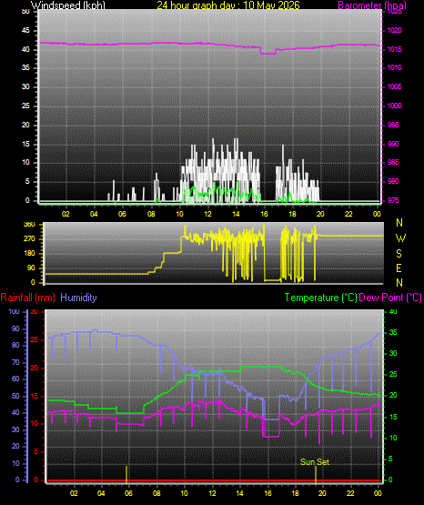Click the barometer axis value '1010'
Image resolution: width=424 pixels, height=505 pixels.
(394, 67)
